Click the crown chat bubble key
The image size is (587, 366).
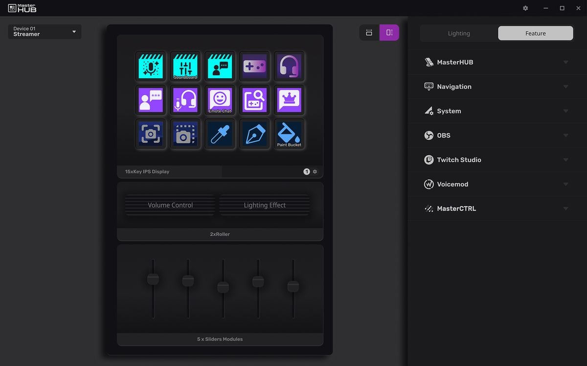pos(289,100)
